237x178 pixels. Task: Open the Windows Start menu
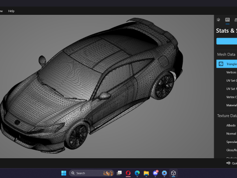pyautogui.click(x=64, y=173)
